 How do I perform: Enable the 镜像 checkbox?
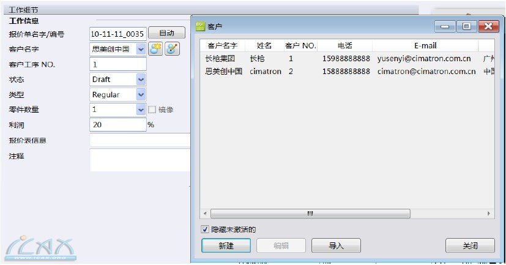coord(152,110)
